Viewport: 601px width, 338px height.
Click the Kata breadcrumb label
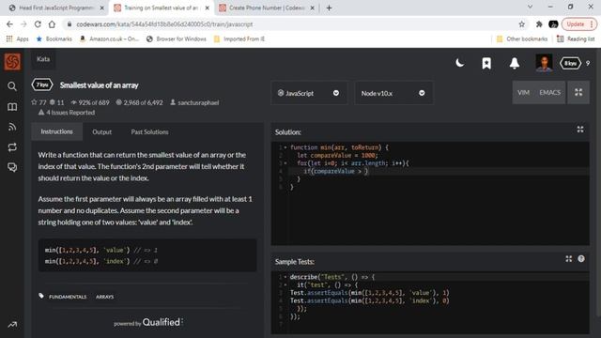43,59
